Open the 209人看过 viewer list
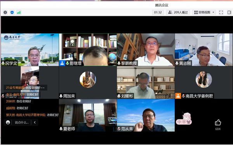 point(178,12)
